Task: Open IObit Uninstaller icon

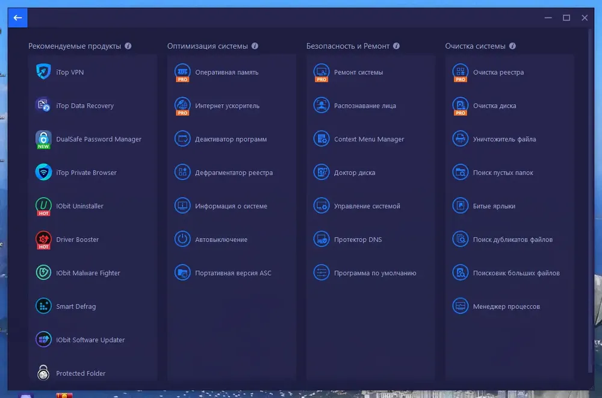Action: pyautogui.click(x=43, y=206)
